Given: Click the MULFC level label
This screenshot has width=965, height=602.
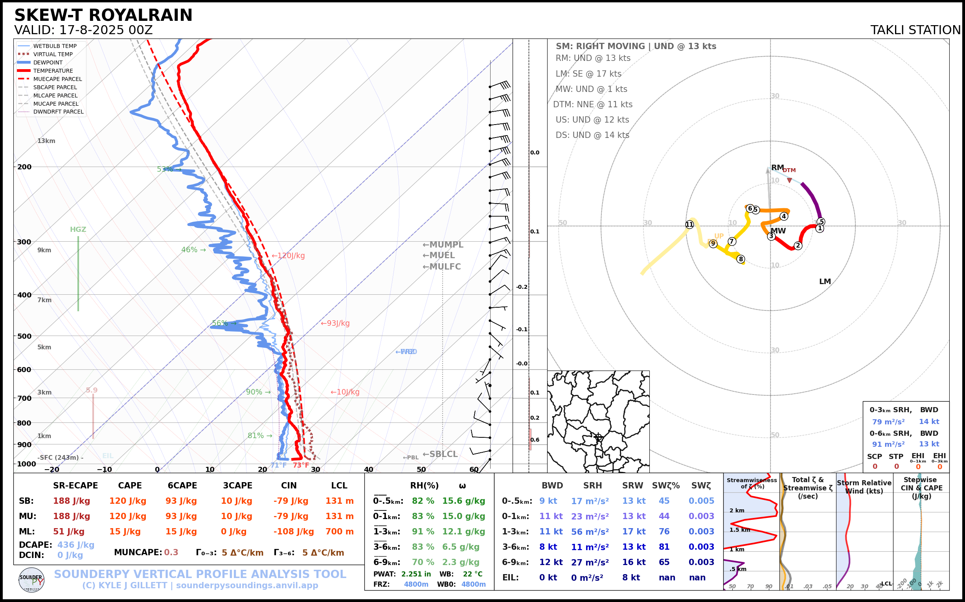Looking at the screenshot, I should (x=445, y=266).
